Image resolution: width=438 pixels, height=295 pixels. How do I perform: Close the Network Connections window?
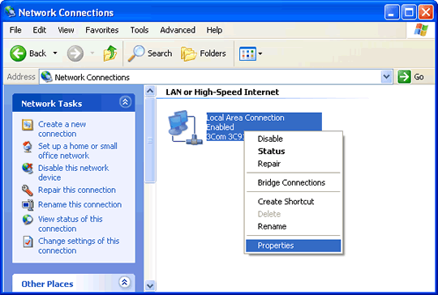click(426, 12)
